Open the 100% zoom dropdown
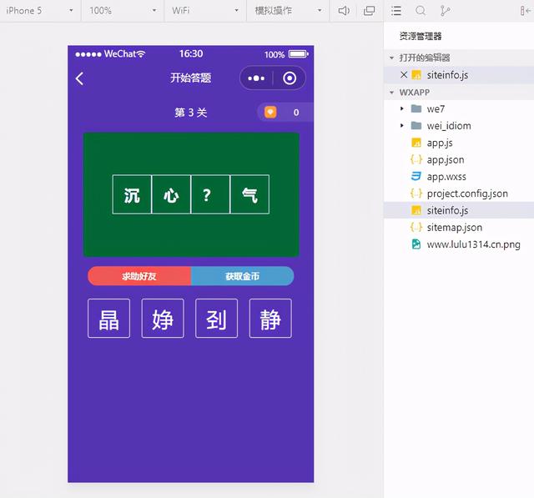This screenshot has width=534, height=498. 123,11
